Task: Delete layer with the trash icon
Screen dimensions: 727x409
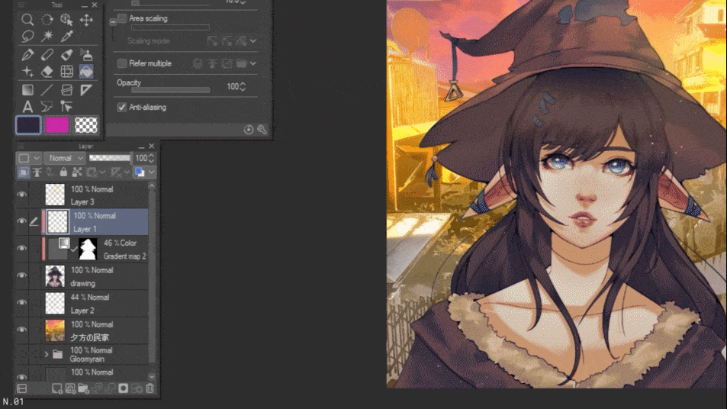Action: (x=150, y=388)
